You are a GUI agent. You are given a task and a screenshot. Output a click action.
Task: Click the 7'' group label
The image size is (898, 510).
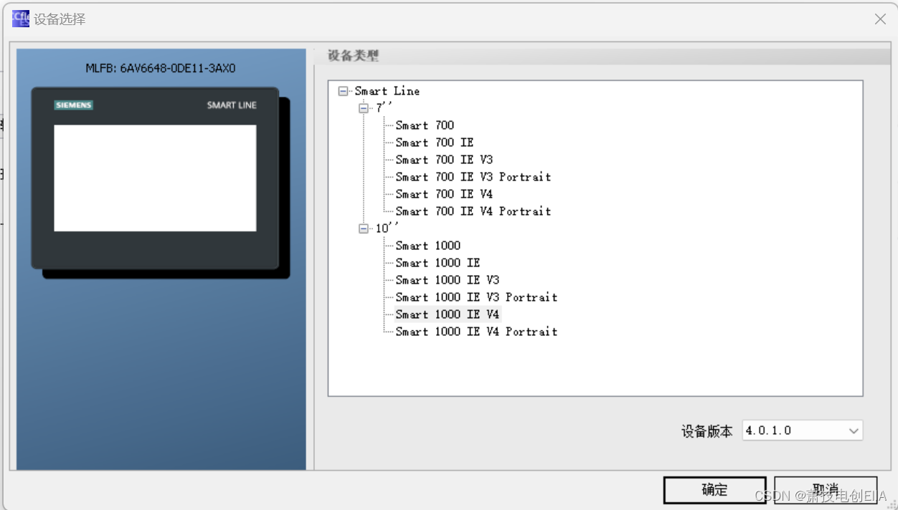point(384,108)
